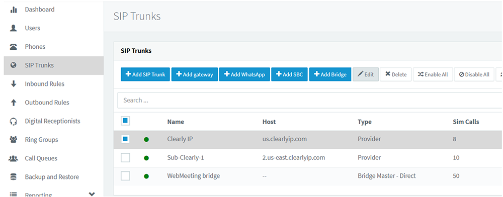This screenshot has height=197, width=503.
Task: Click the Disable All button
Action: 474,74
